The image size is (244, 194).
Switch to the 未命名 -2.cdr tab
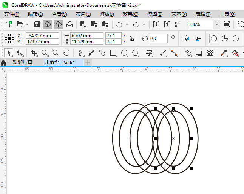(x=63, y=63)
